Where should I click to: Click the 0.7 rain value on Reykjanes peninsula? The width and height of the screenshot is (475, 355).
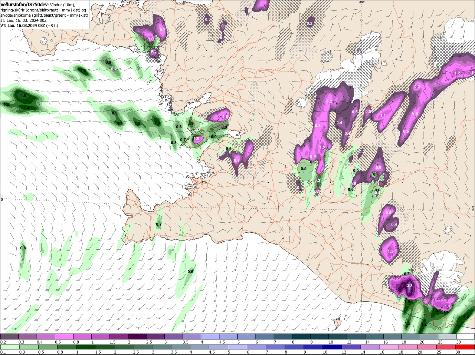click(159, 224)
